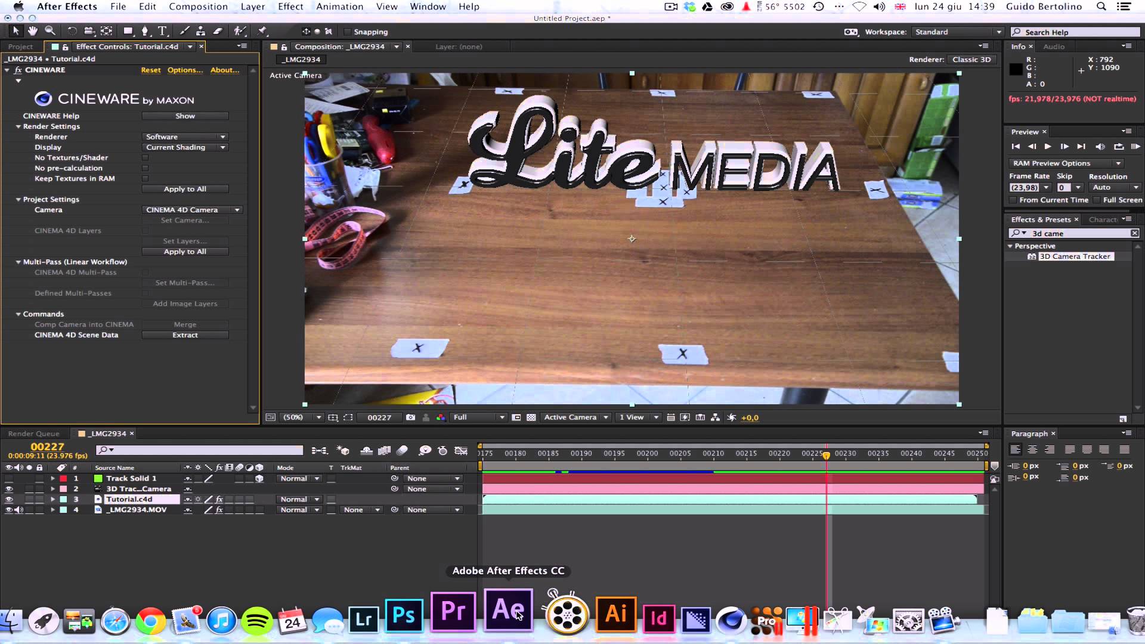Select the Rotation tool in toolbar
The image size is (1145, 644).
[x=70, y=32]
